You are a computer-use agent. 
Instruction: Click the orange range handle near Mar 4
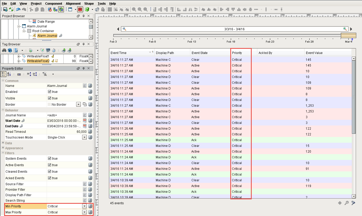click(x=348, y=35)
